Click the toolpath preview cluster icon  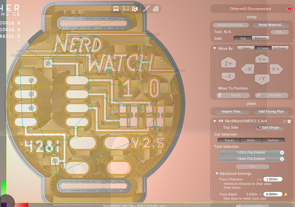tap(156, 9)
